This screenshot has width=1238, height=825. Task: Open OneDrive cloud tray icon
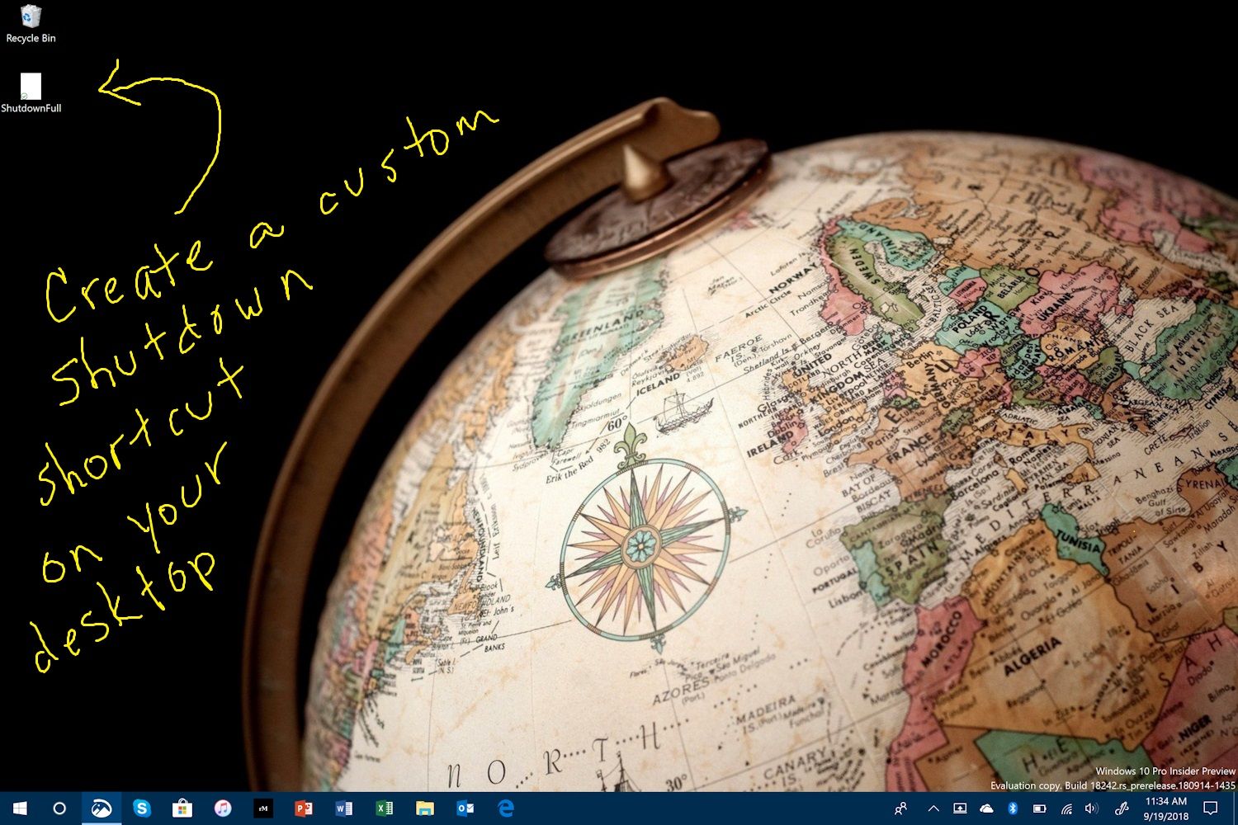coord(986,808)
